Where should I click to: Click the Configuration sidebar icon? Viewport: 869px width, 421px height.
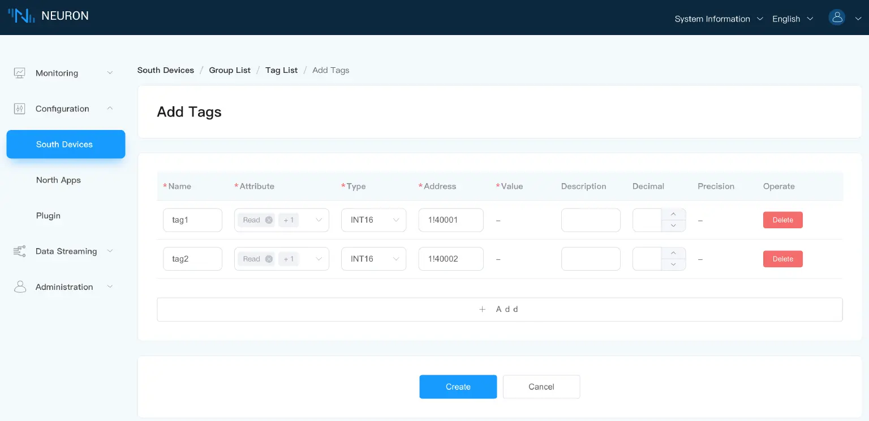pos(20,108)
